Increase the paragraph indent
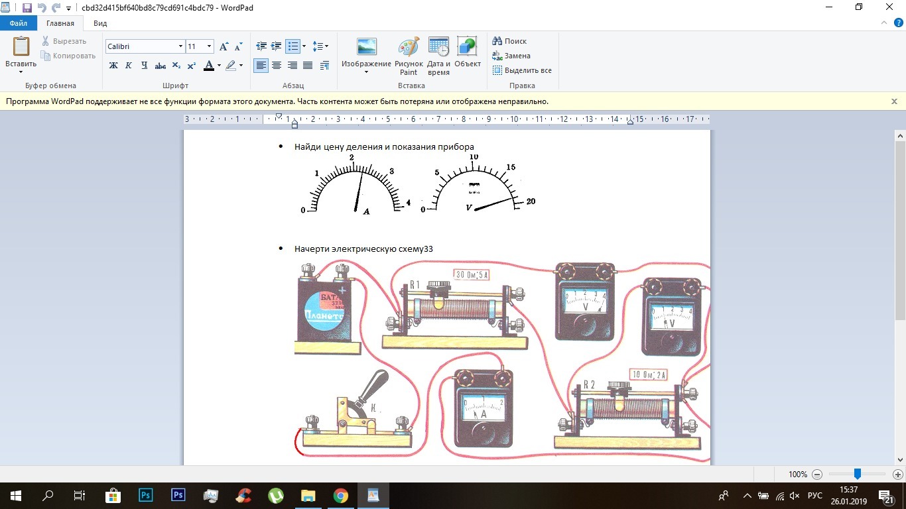Screen dimensions: 906x509 tap(276, 46)
